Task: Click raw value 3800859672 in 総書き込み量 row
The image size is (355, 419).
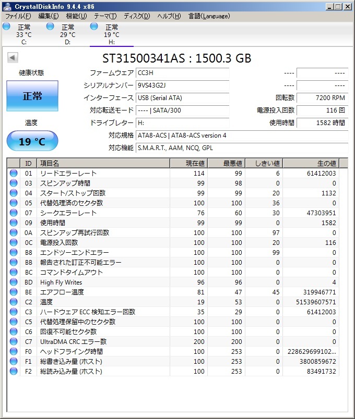Action: pyautogui.click(x=317, y=361)
